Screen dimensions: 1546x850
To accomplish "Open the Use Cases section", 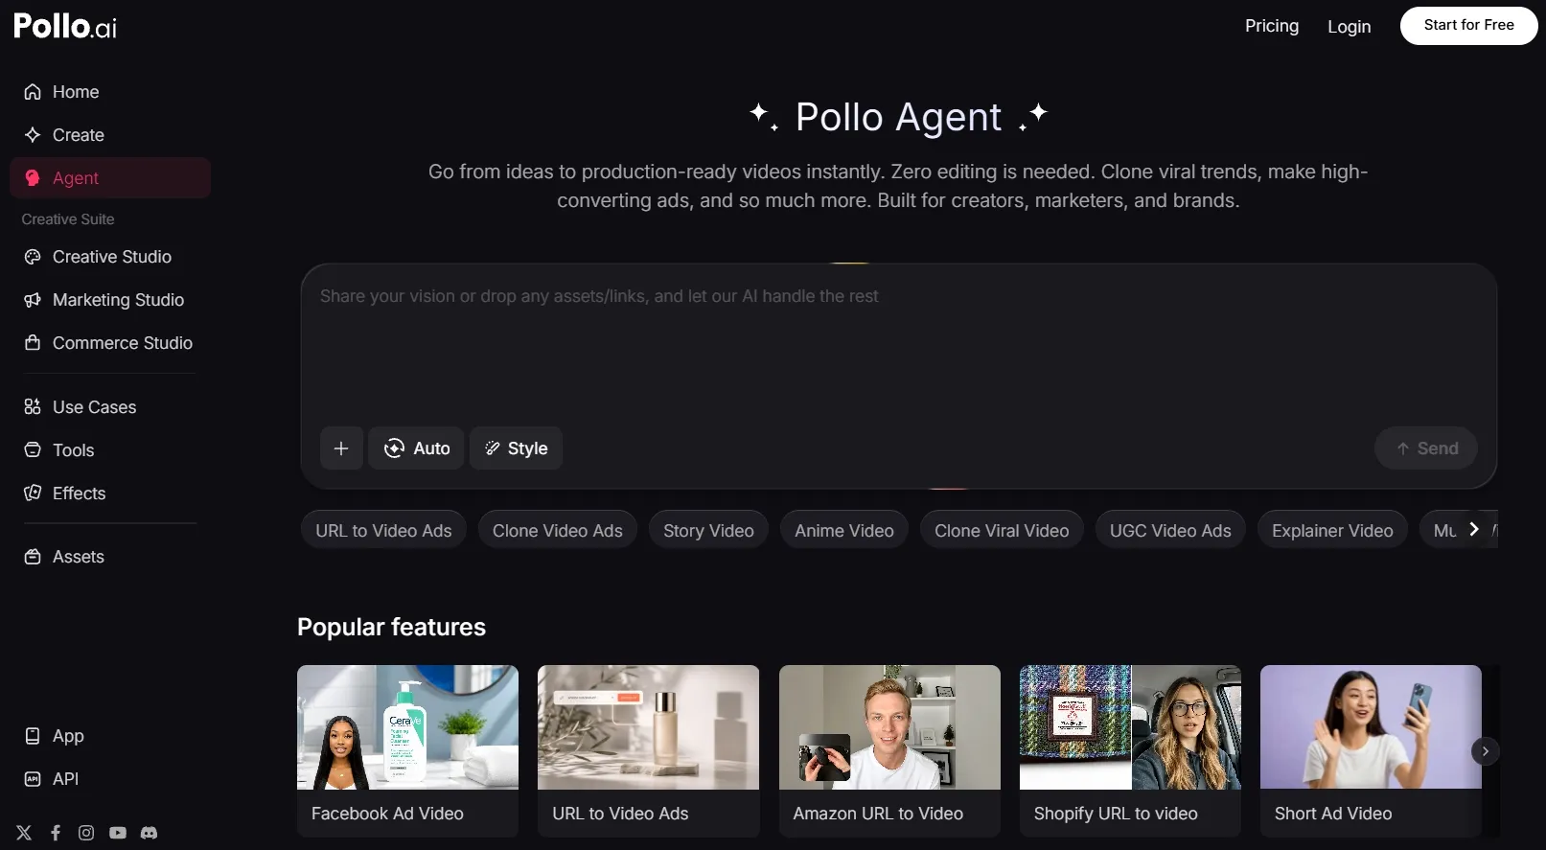I will click(110, 407).
